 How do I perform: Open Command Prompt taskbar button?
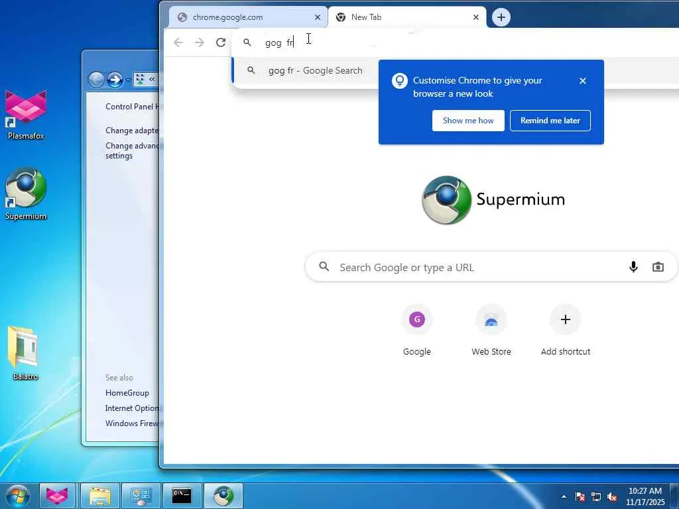click(x=182, y=496)
